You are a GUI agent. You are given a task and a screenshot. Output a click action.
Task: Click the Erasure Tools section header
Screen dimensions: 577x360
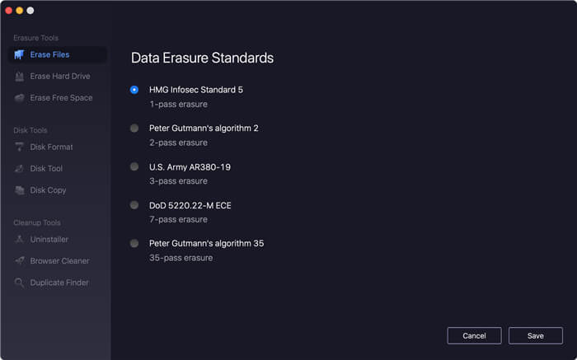(x=36, y=38)
